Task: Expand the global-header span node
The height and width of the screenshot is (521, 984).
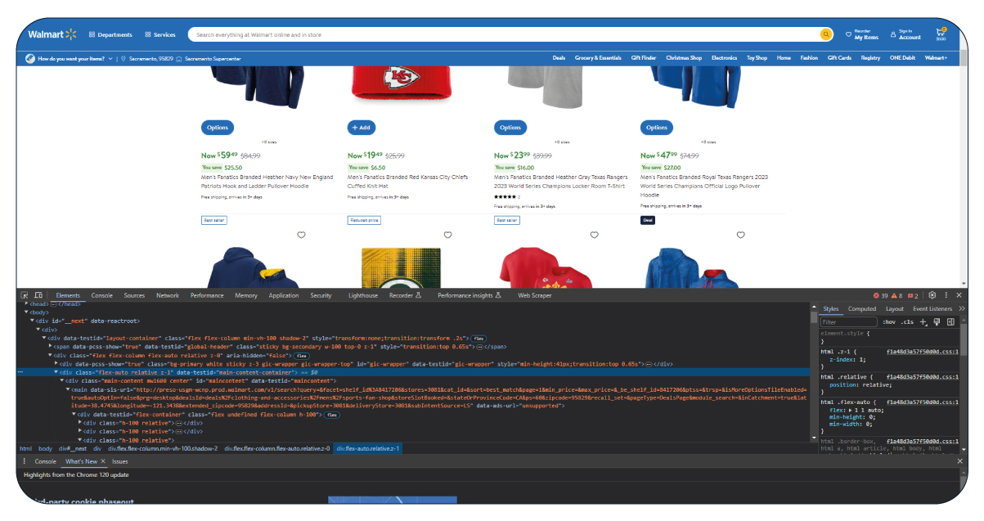Action: [51, 347]
